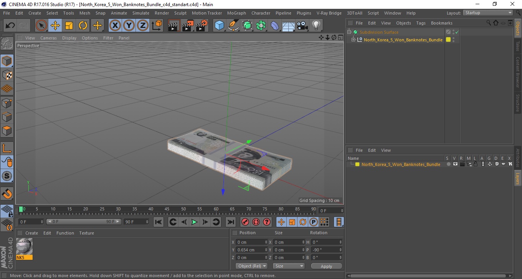Toggle Autokeying button
522x279 pixels.
pyautogui.click(x=256, y=222)
